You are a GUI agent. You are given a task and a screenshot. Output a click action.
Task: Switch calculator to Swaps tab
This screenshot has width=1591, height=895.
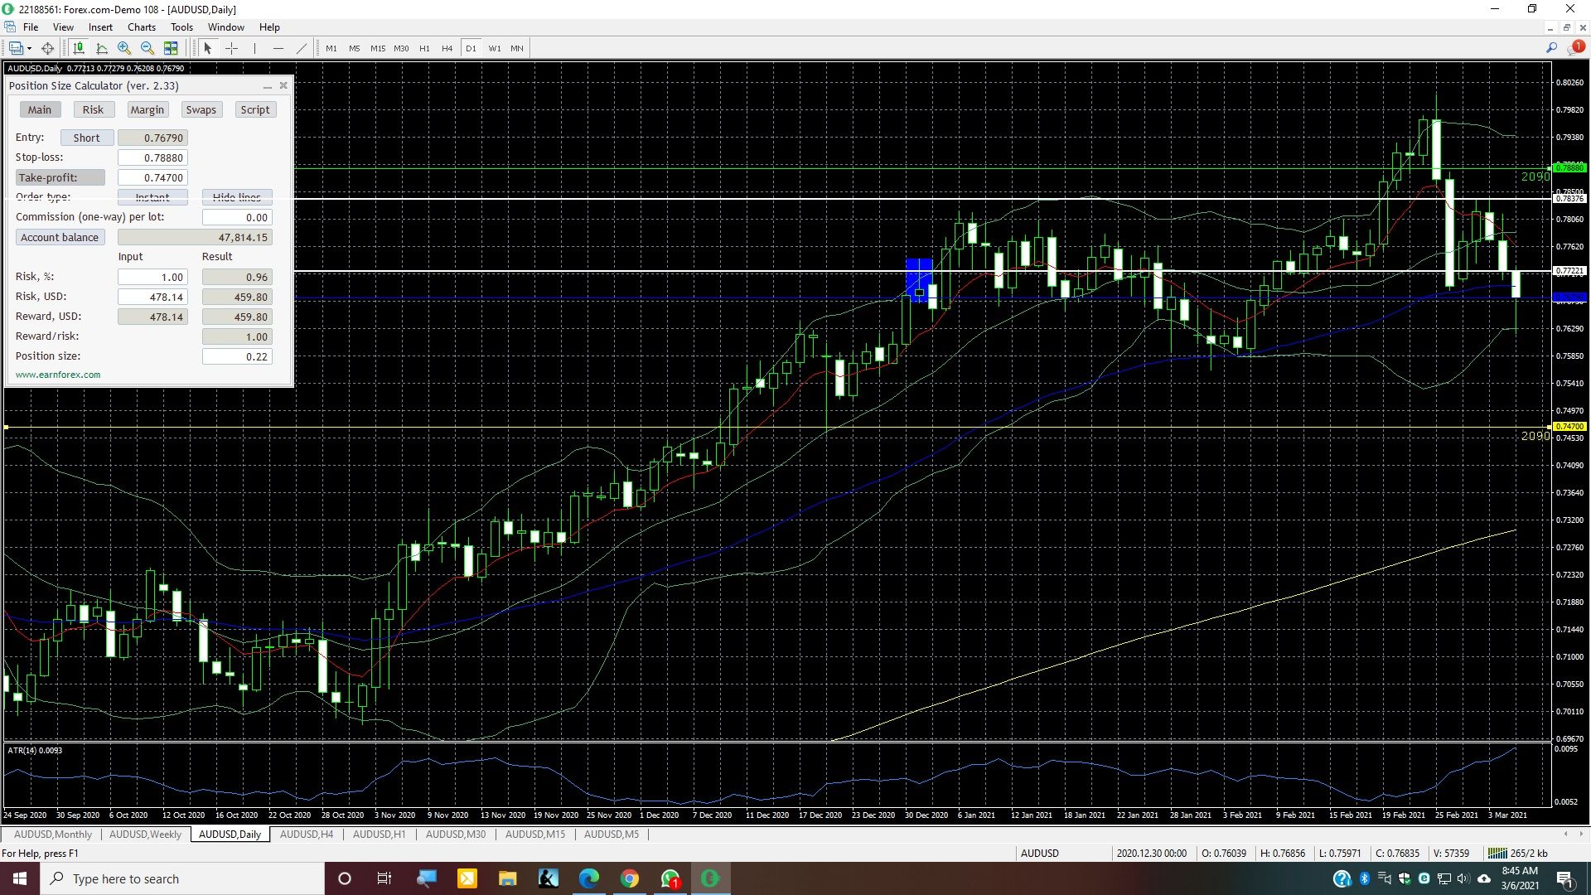click(x=201, y=109)
